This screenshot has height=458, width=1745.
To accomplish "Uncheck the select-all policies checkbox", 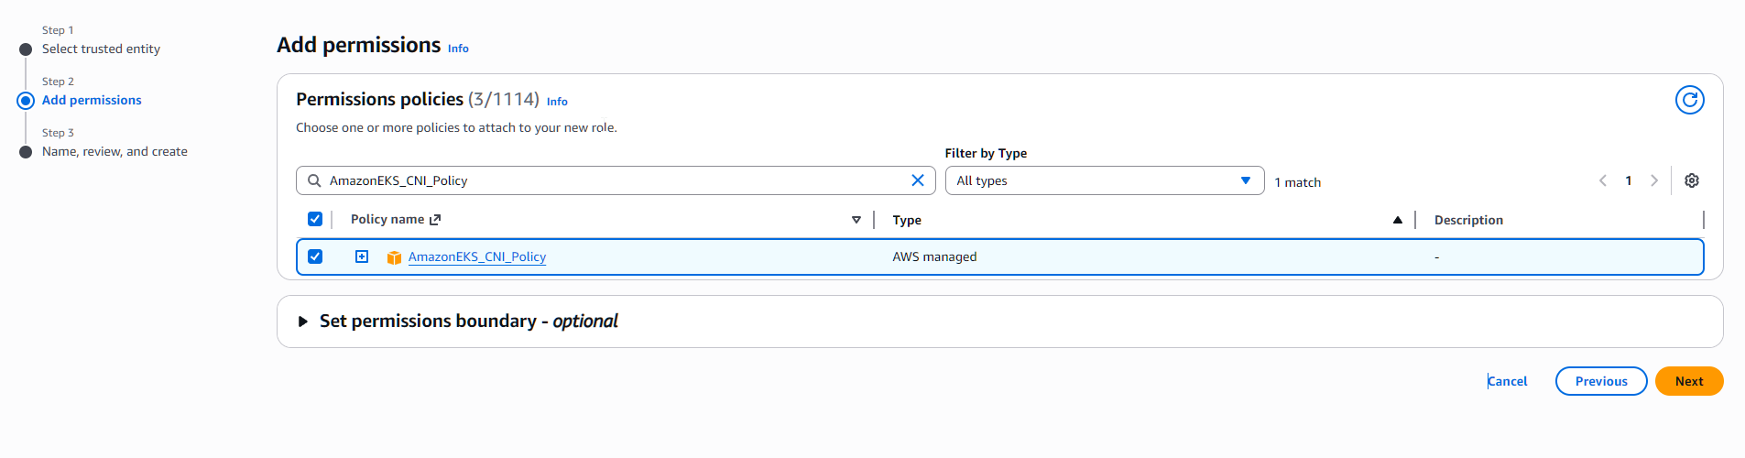I will (315, 219).
